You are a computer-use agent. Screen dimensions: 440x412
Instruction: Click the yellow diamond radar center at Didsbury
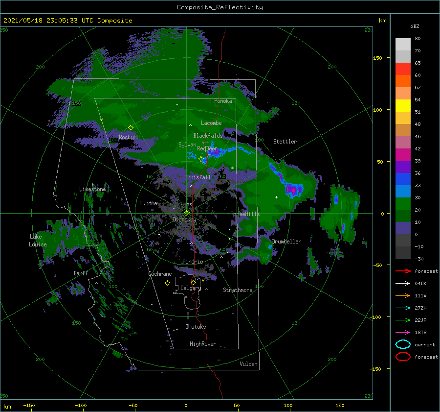187,213
